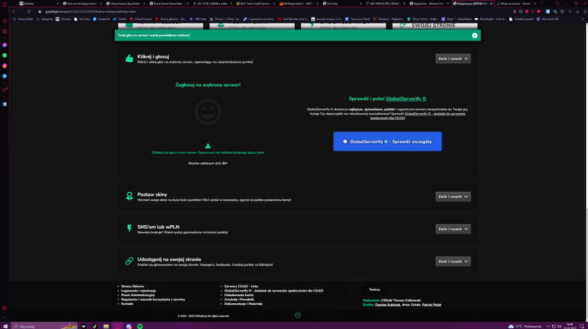This screenshot has width=588, height=329.
Task: Open the Strona Główna footer link
Action: pos(132,286)
